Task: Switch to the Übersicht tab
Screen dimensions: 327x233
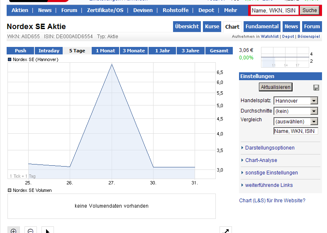Action: click(x=187, y=27)
